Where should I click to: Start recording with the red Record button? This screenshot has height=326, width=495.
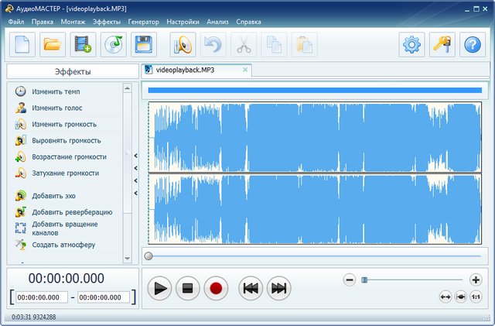[216, 289]
